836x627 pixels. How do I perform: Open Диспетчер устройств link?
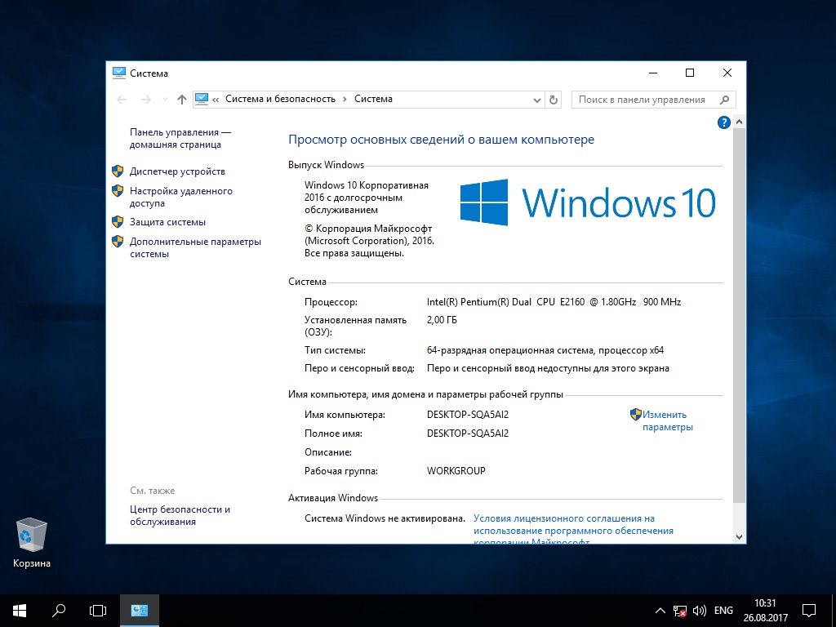(x=177, y=171)
